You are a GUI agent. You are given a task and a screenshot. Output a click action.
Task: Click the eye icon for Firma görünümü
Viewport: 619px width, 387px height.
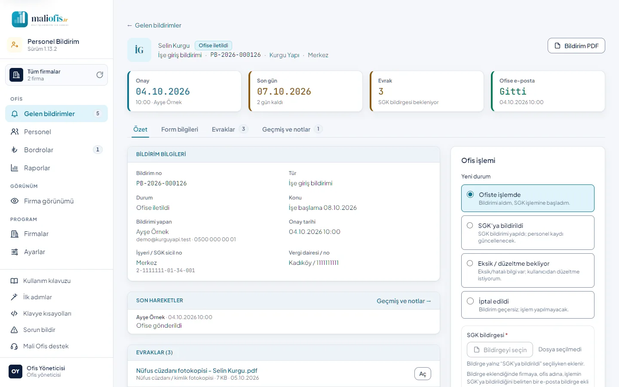pyautogui.click(x=15, y=201)
